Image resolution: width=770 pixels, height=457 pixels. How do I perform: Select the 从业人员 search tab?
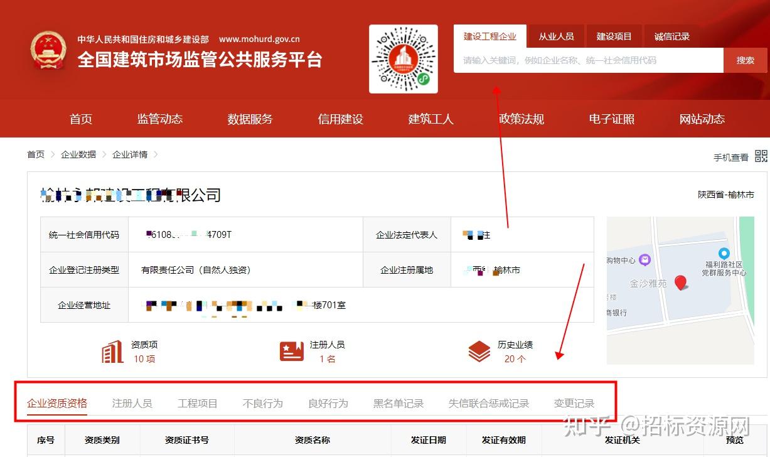pos(556,36)
